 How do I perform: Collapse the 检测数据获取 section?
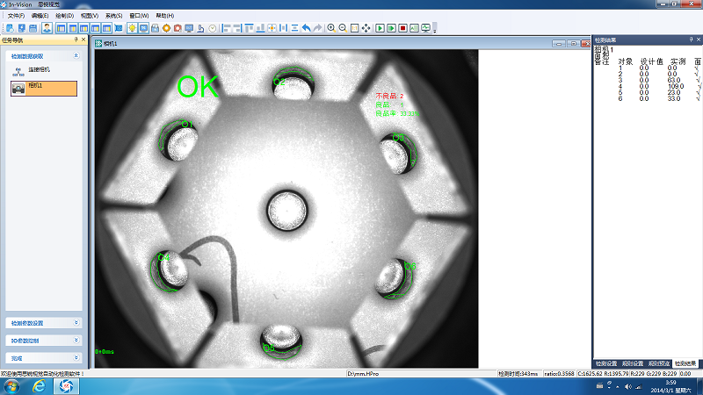point(76,55)
